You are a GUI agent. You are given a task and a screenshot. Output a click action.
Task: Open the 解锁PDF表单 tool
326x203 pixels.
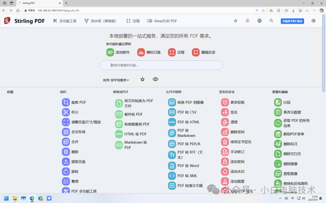pyautogui.click(x=289, y=134)
